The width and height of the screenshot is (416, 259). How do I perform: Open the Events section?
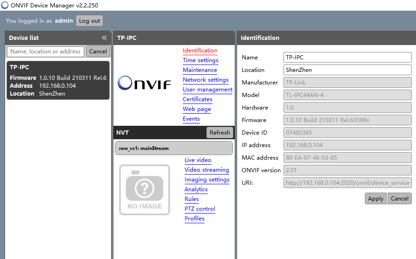click(x=191, y=119)
